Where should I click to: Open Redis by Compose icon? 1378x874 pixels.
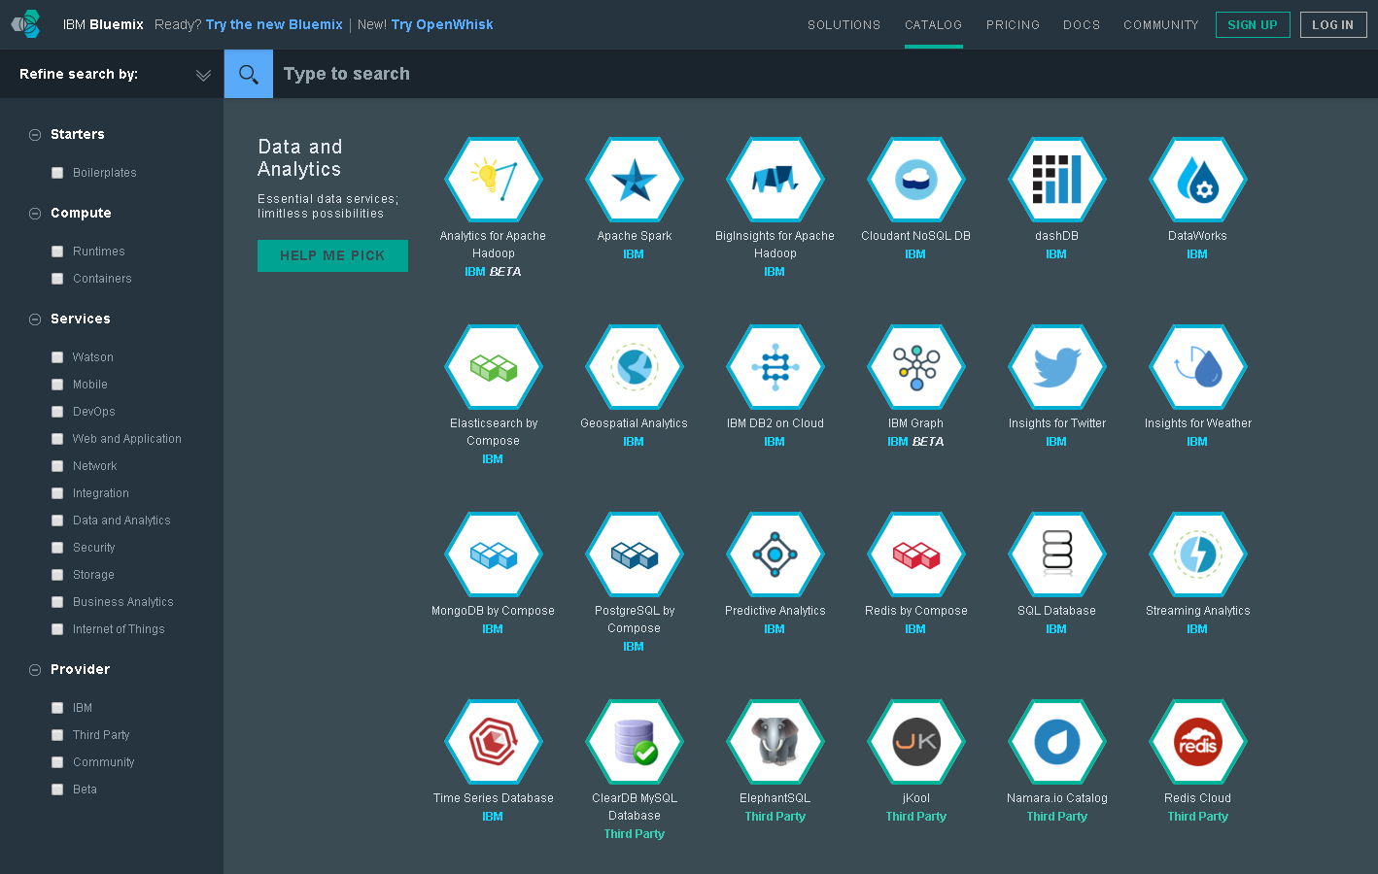tap(916, 555)
